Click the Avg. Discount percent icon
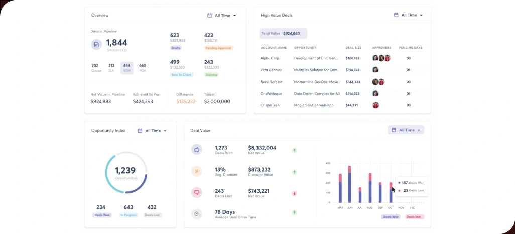515x234 pixels. (197, 171)
